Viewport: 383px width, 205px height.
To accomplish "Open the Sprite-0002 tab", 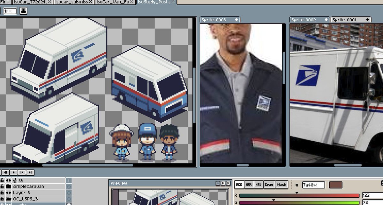I will [x=310, y=20].
